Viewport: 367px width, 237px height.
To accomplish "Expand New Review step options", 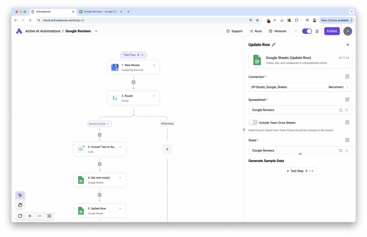I will click(154, 65).
